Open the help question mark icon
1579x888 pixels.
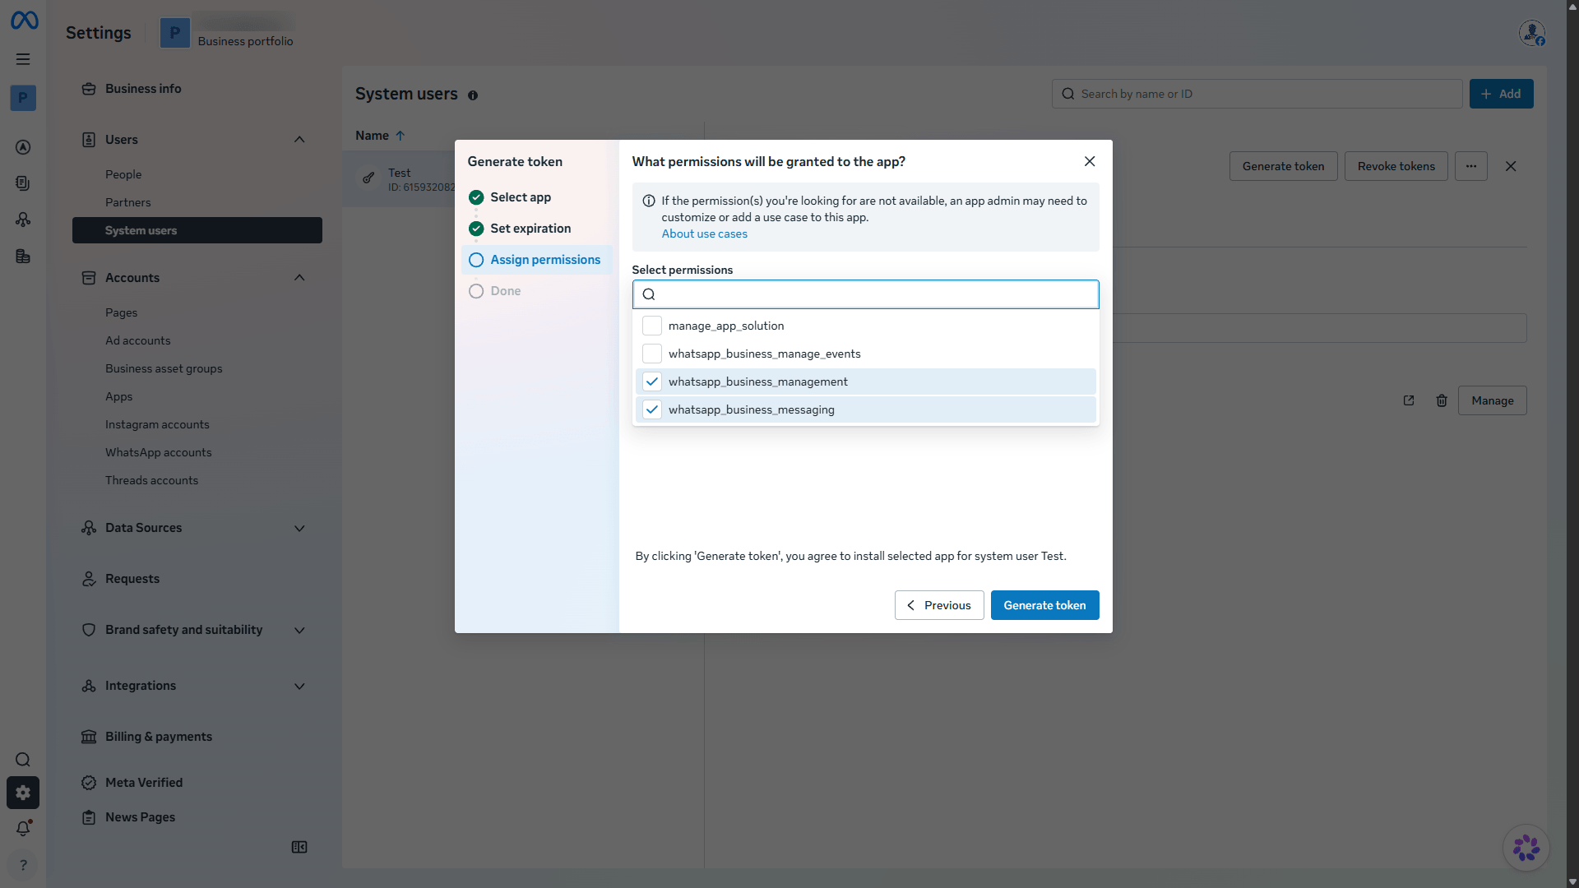coord(23,865)
